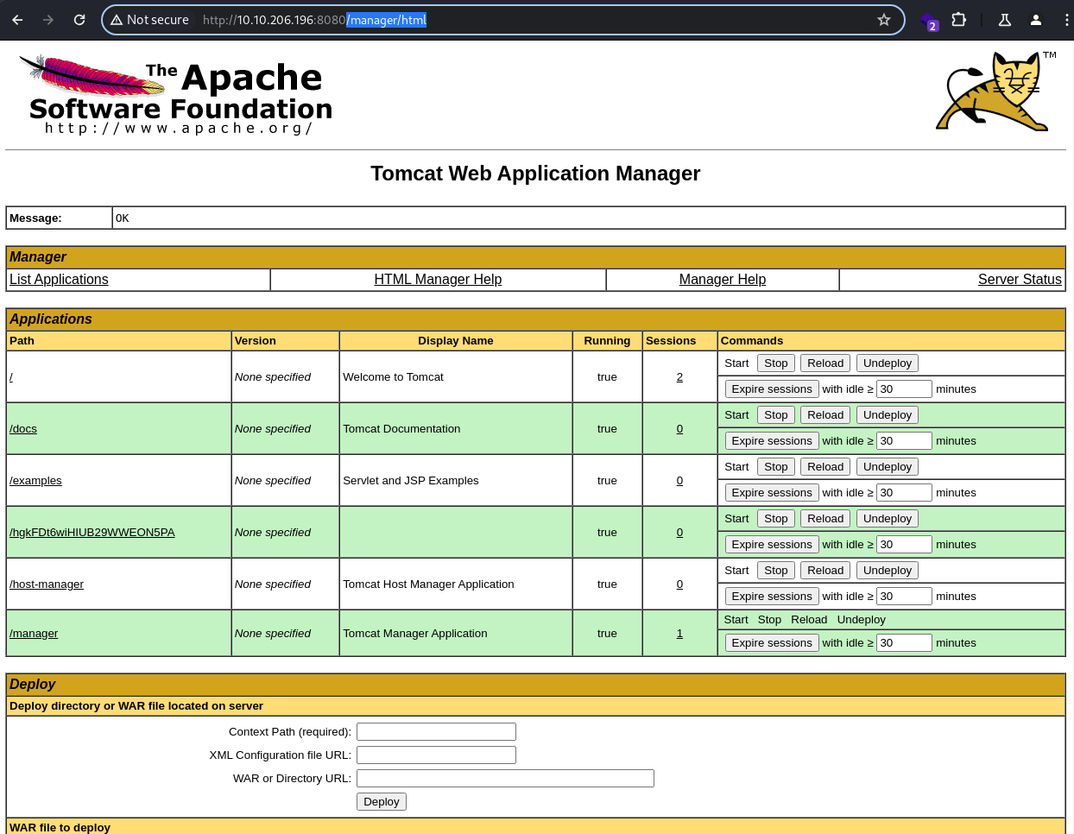Stop the /hgkFDt6wiHIUB29WWEON5PA application
The width and height of the screenshot is (1074, 834).
tap(776, 519)
